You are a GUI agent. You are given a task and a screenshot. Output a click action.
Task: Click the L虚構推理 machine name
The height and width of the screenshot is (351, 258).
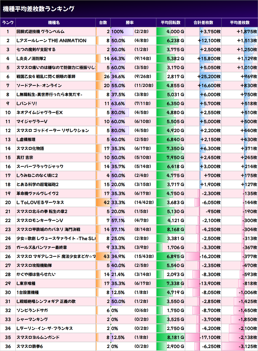click(x=26, y=140)
